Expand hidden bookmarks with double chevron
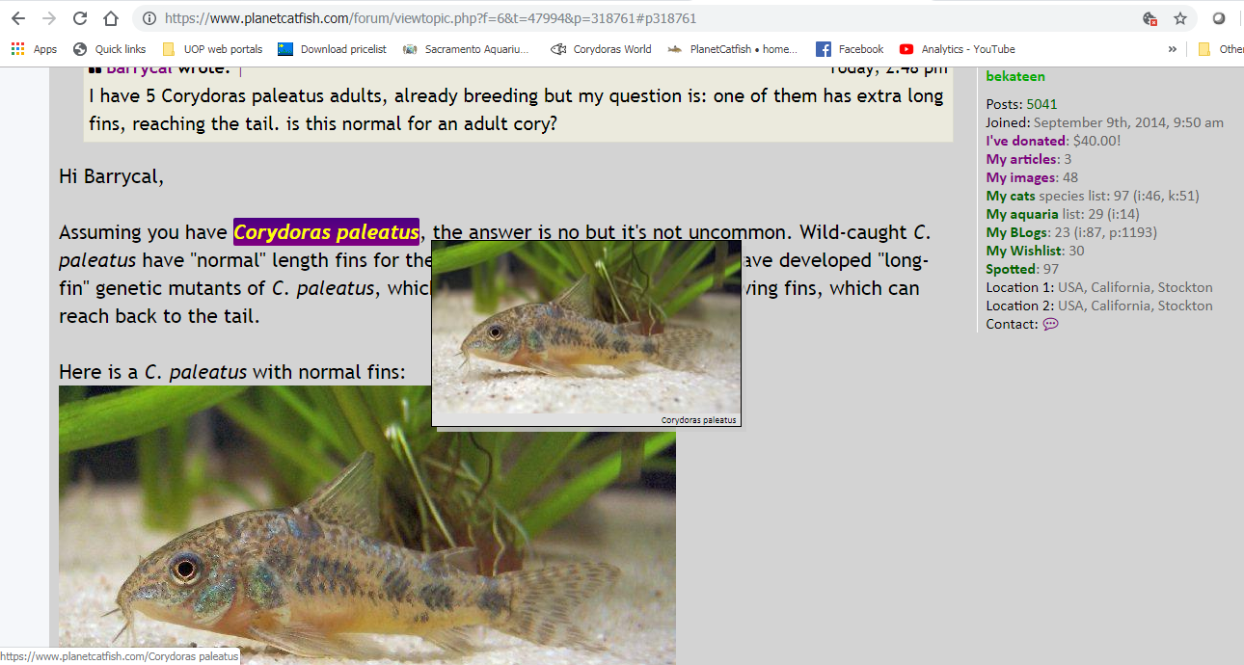1244x665 pixels. [x=1173, y=49]
